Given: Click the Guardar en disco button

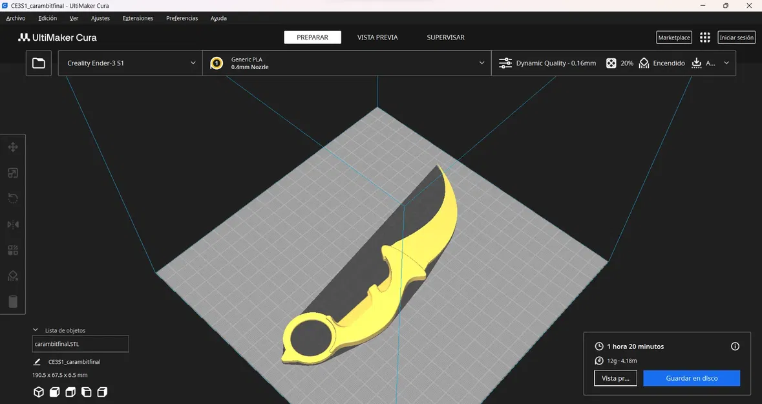Looking at the screenshot, I should pos(692,377).
